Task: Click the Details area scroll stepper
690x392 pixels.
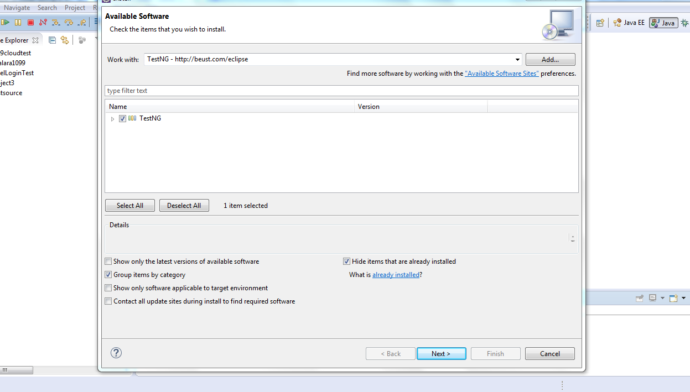Action: 573,239
